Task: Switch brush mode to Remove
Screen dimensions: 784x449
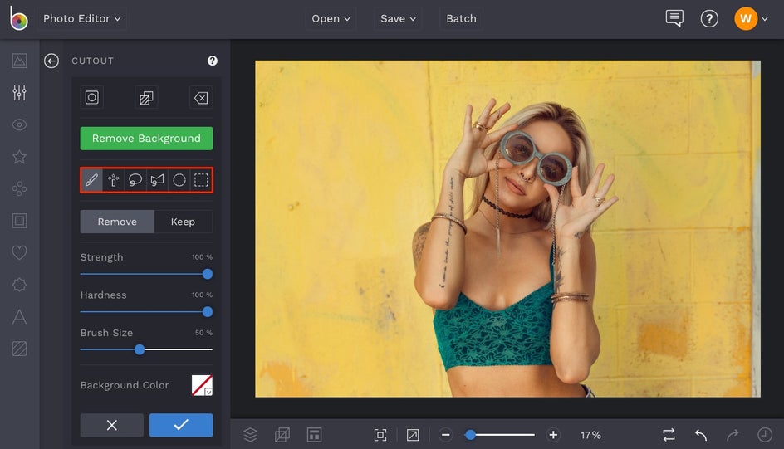Action: click(117, 222)
